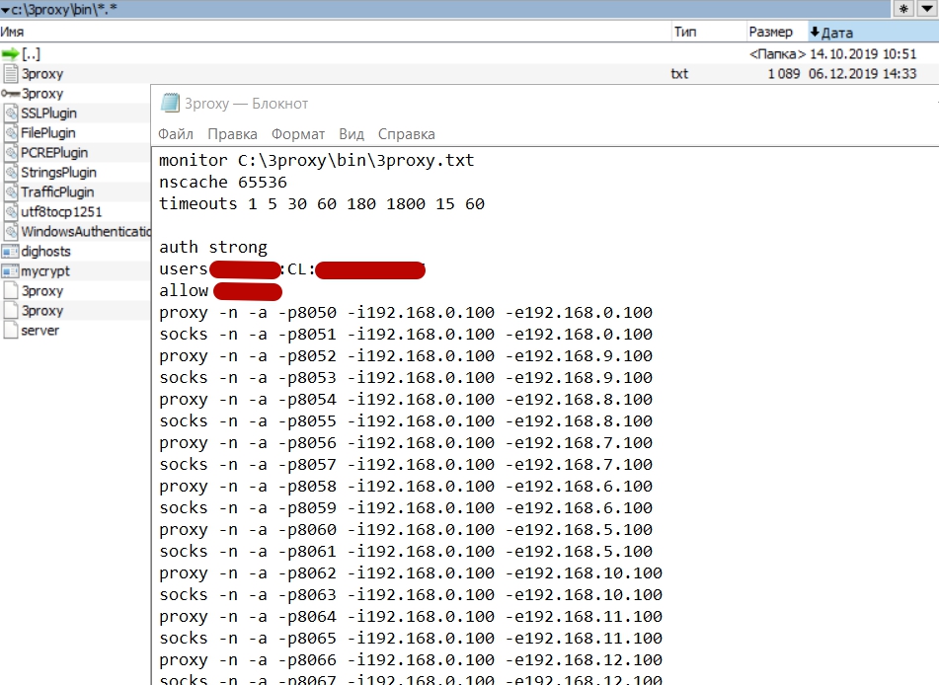
Task: Select the server file icon
Action: 11,331
